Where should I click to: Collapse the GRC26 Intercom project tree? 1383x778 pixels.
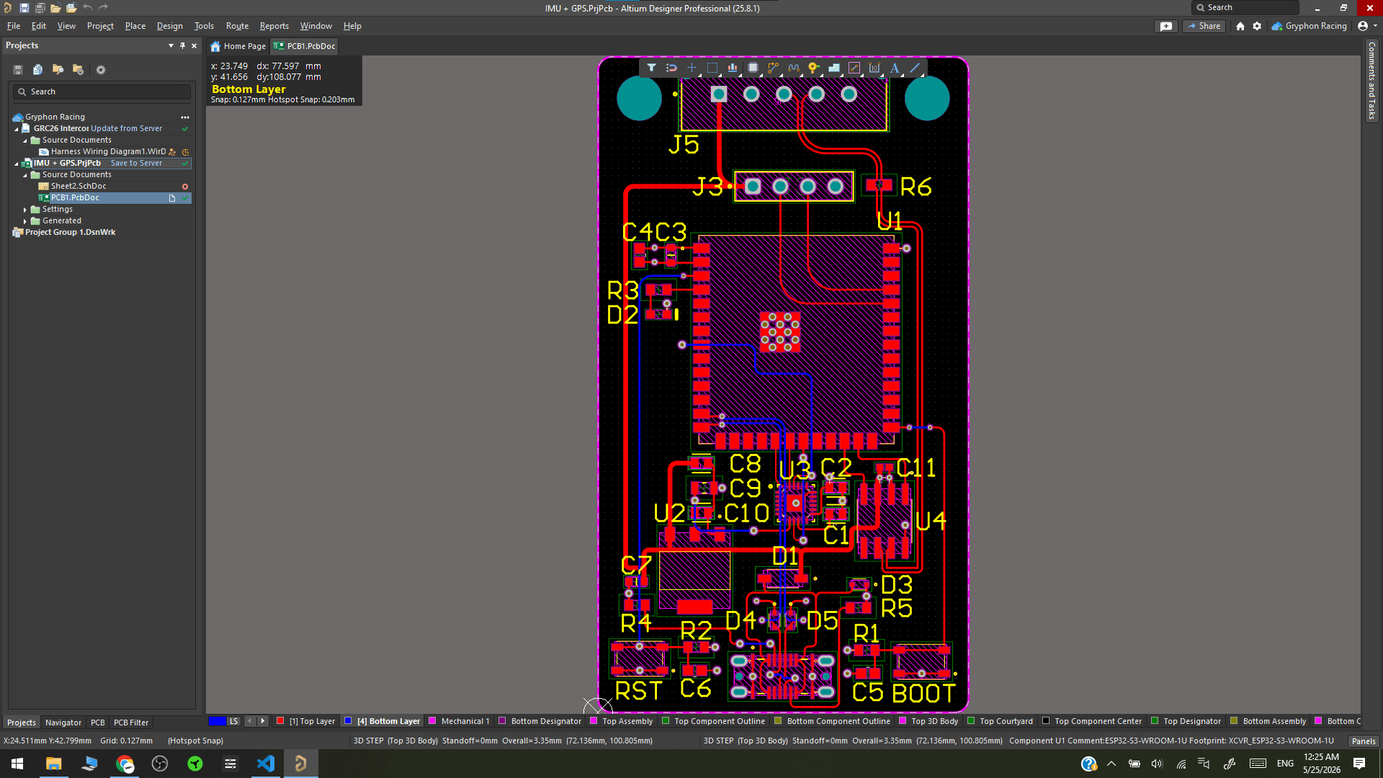click(x=17, y=129)
